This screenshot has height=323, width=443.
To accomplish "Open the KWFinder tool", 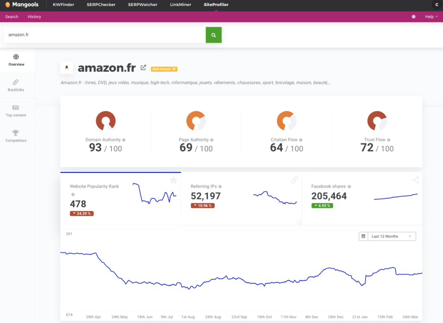I will (x=63, y=4).
